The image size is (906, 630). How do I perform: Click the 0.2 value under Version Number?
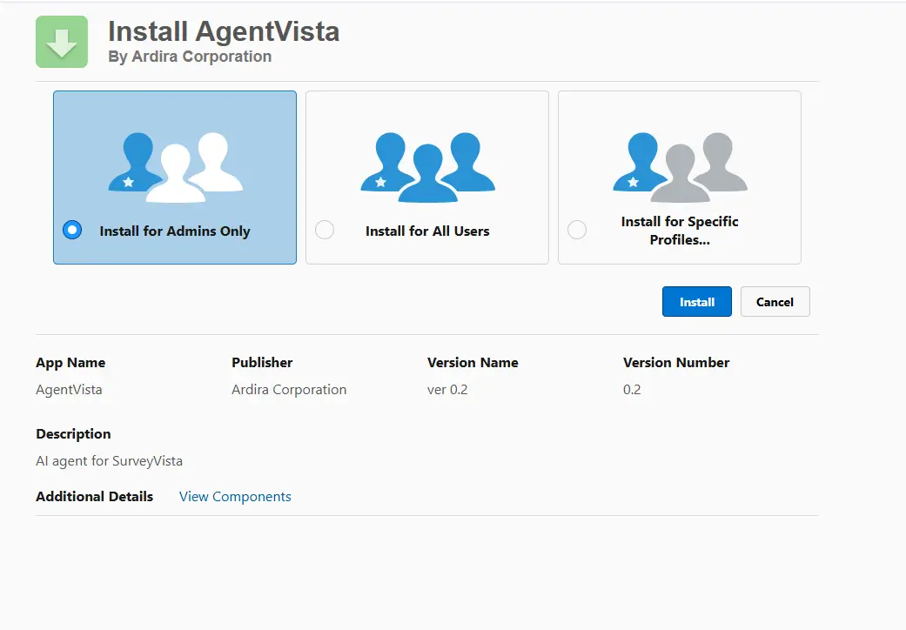point(632,390)
